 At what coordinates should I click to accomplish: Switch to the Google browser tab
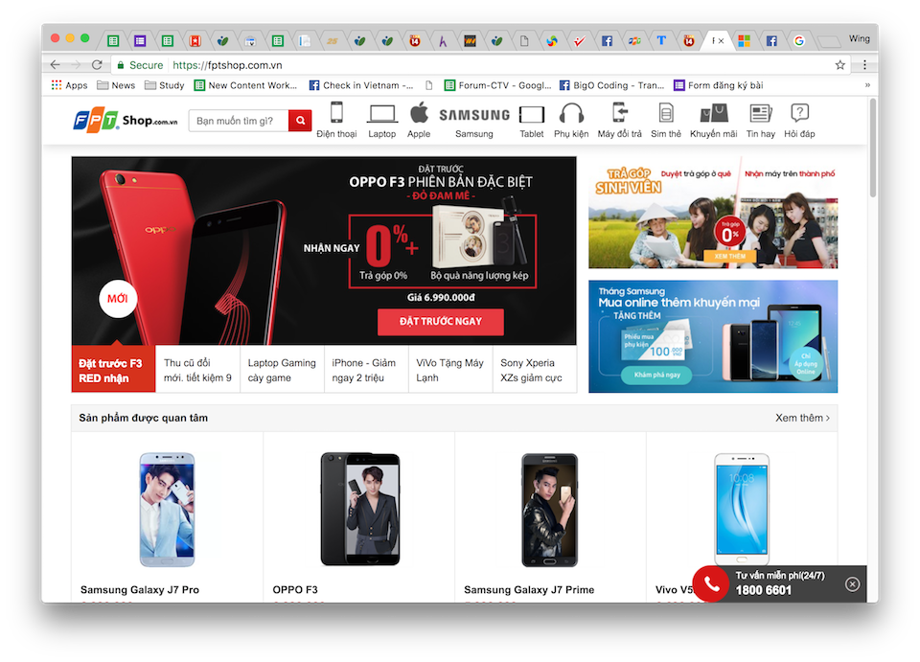click(x=799, y=40)
